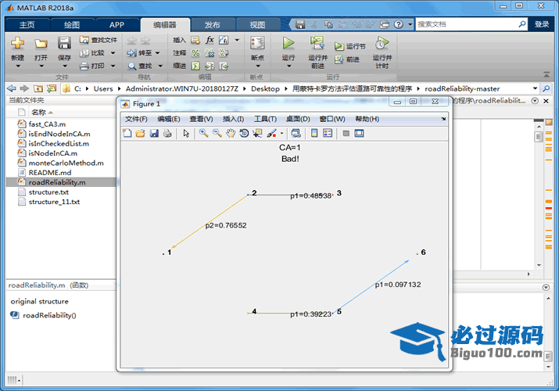Switch to the APP tab
This screenshot has width=559, height=391.
click(x=116, y=24)
